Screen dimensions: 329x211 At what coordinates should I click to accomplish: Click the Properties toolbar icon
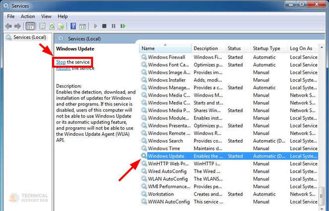42,26
